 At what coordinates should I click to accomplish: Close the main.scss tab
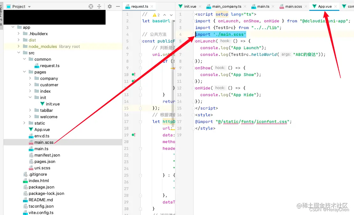coord(306,6)
